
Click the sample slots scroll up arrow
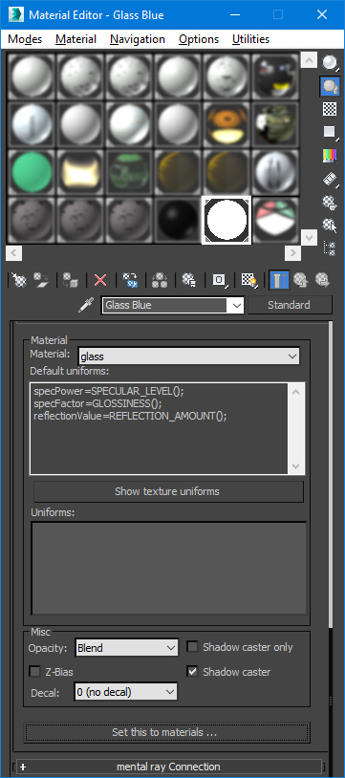tap(309, 61)
